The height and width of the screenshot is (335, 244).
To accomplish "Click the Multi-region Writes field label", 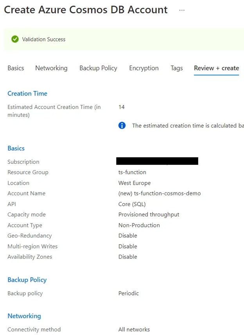I will 32,246.
